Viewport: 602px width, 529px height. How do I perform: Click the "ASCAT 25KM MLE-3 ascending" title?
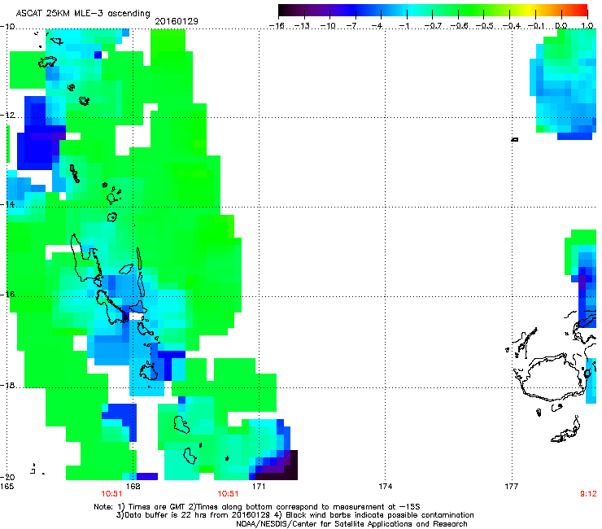tap(83, 13)
